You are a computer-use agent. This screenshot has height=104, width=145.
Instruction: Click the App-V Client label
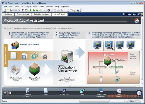click(108, 55)
